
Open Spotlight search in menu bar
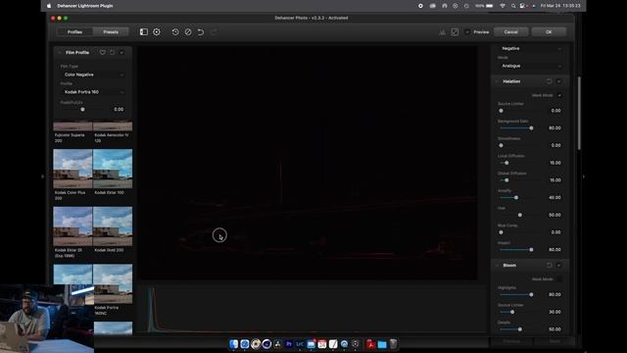point(513,6)
